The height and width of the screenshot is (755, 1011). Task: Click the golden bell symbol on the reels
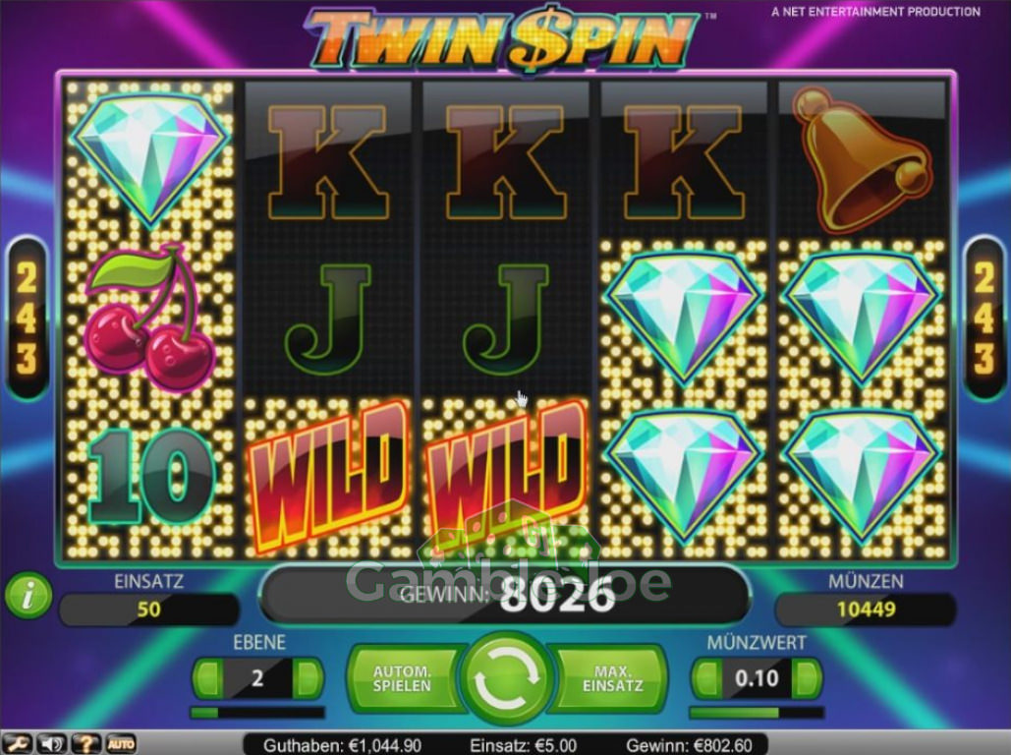pyautogui.click(x=862, y=158)
